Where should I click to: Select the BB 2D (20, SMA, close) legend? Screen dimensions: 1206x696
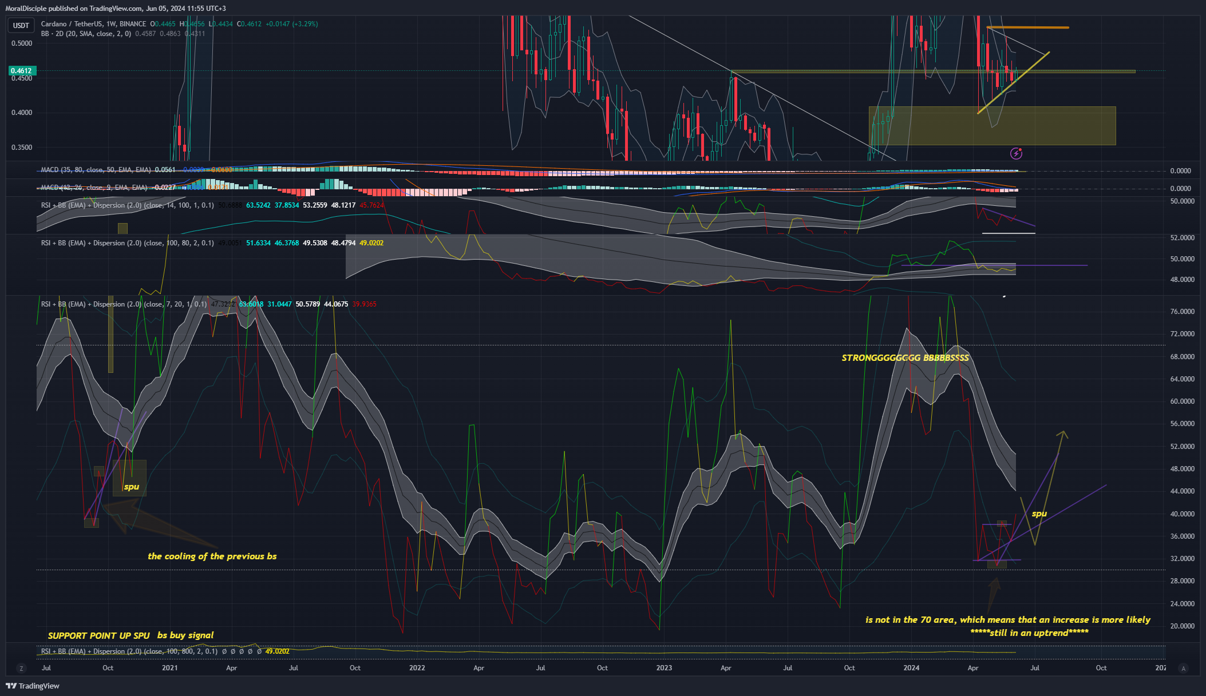[86, 34]
